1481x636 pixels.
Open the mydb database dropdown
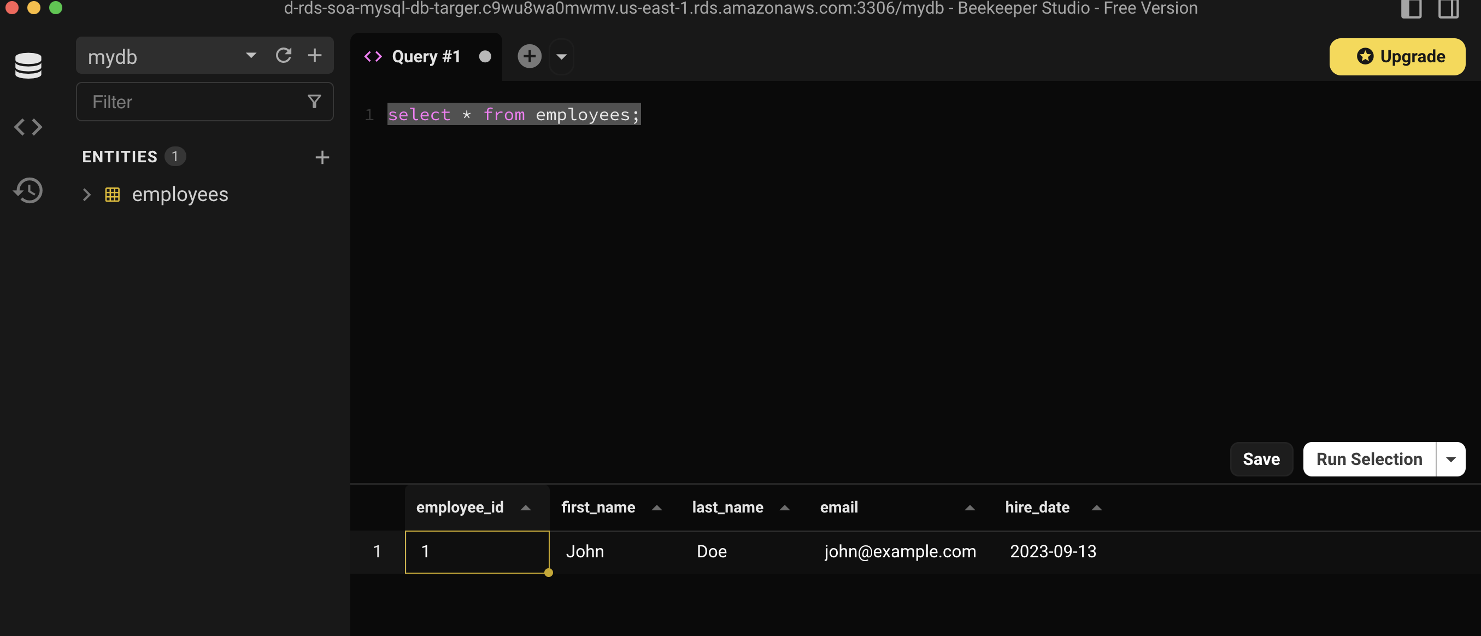tap(251, 55)
